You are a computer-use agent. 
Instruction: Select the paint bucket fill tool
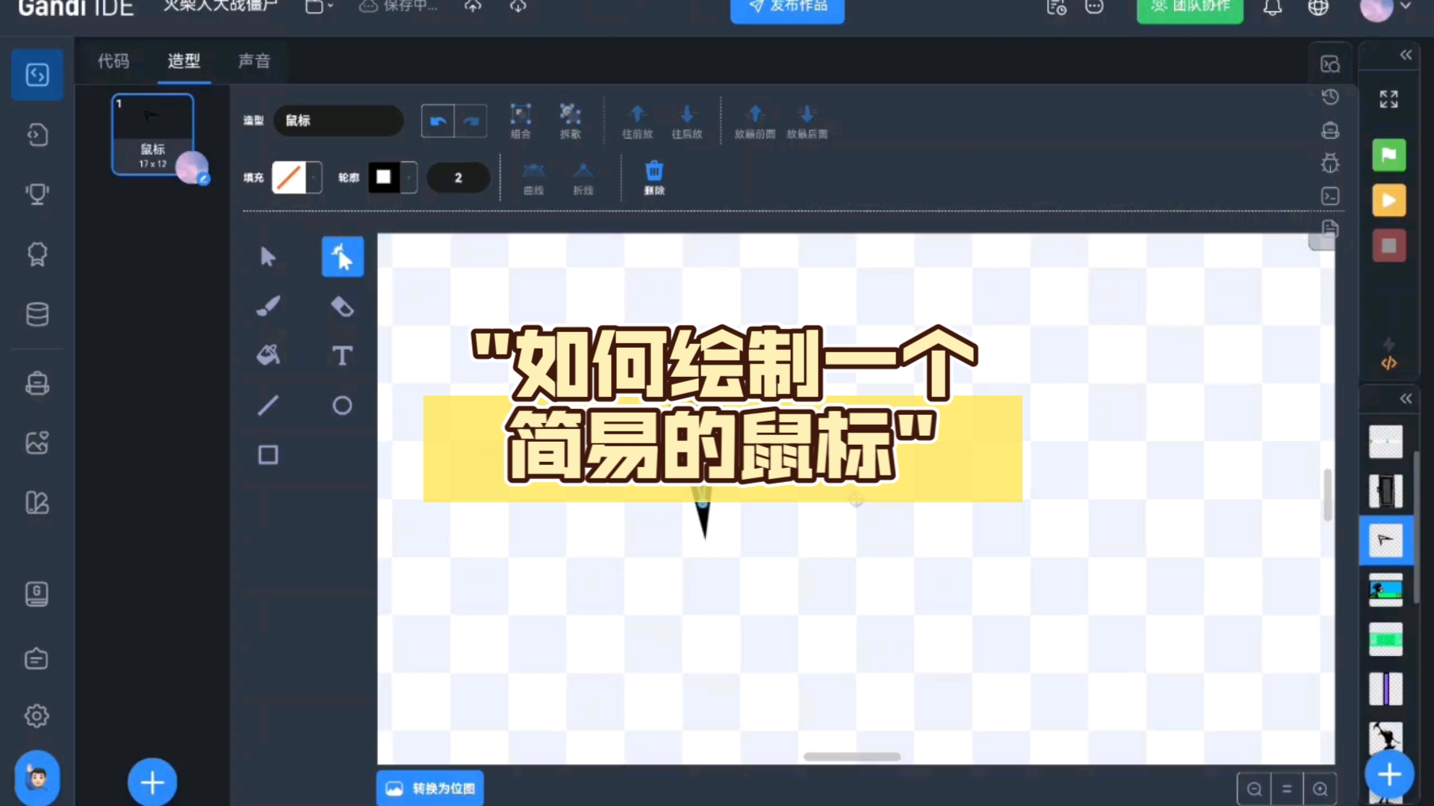pyautogui.click(x=268, y=355)
